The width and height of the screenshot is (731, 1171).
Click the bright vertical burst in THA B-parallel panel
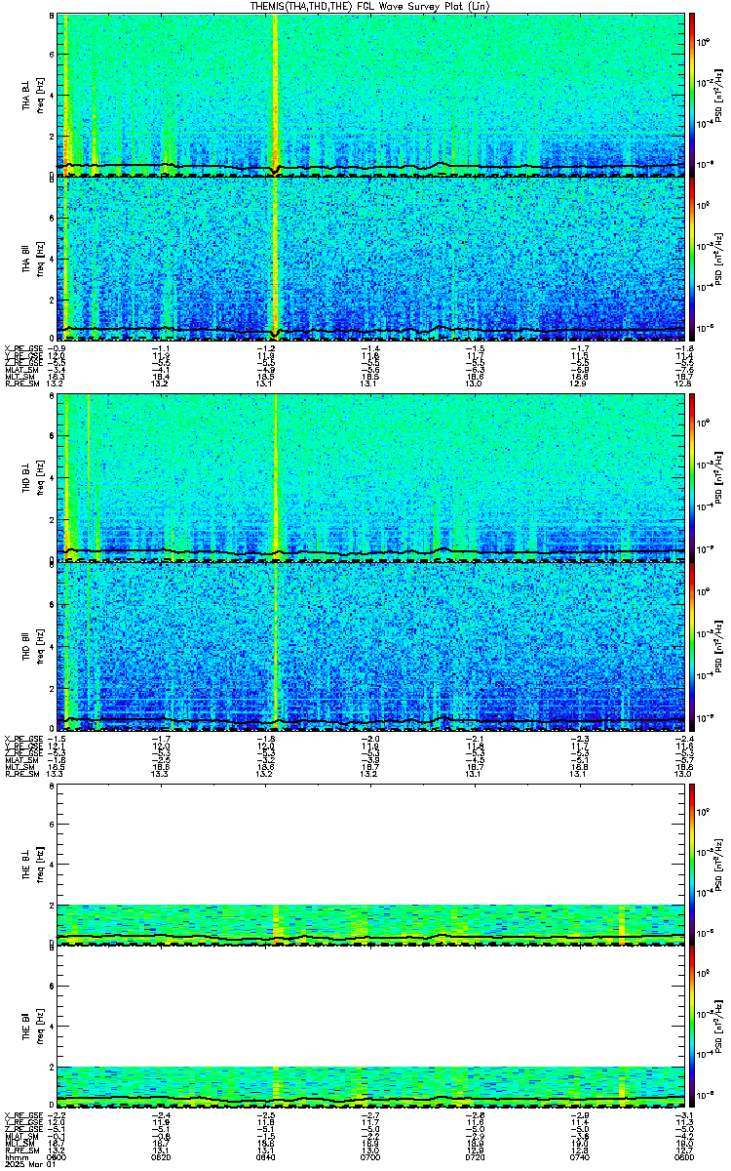pyautogui.click(x=276, y=260)
